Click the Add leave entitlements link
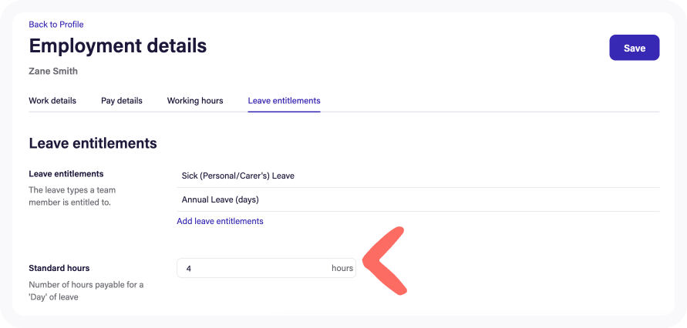 pyautogui.click(x=220, y=221)
